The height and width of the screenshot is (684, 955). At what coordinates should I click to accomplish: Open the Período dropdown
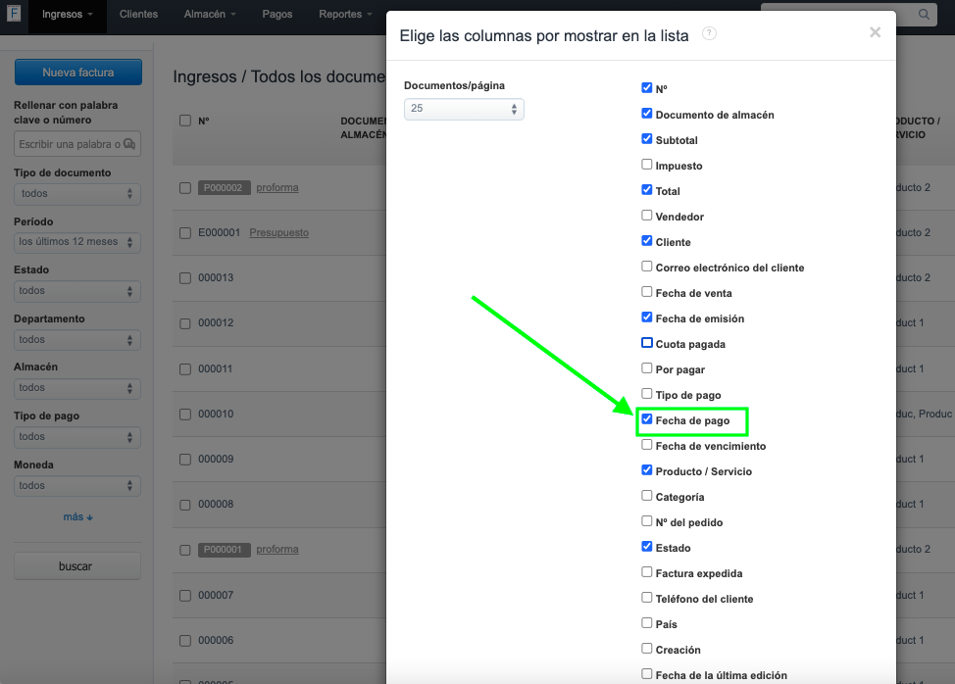(x=77, y=242)
